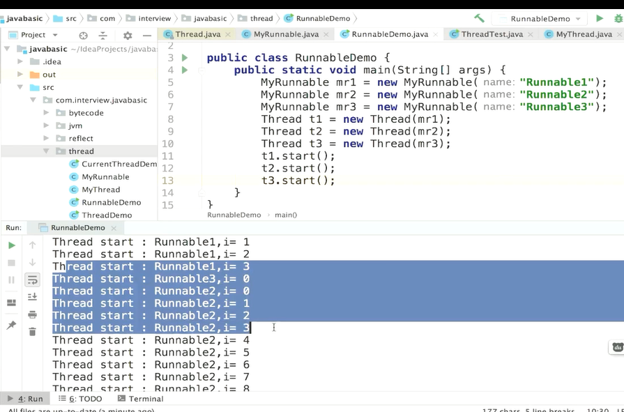Open the Terminal tool window tab
The image size is (624, 412).
[140, 399]
